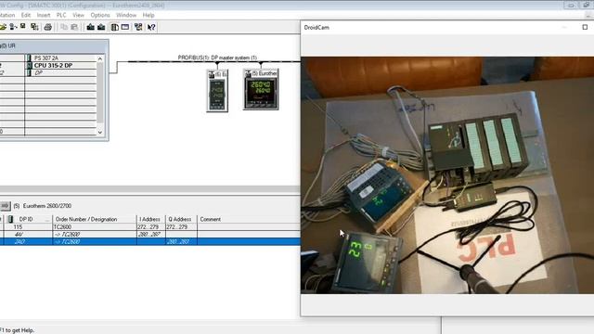This screenshot has height=334, width=594.
Task: Select the CPU 315-2 DP rack row
Action: (48, 65)
